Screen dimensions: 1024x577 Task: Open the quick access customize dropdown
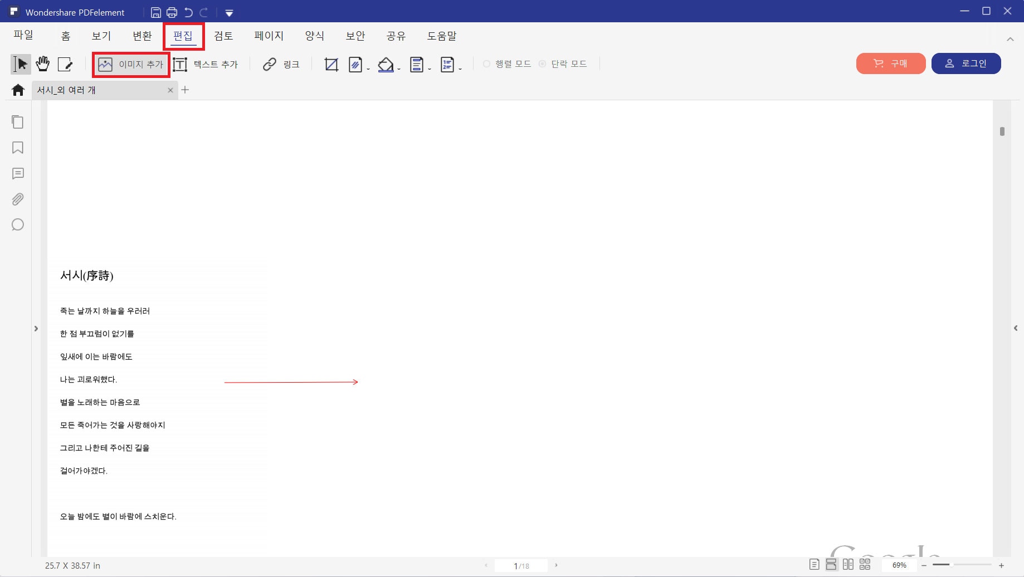tap(229, 13)
